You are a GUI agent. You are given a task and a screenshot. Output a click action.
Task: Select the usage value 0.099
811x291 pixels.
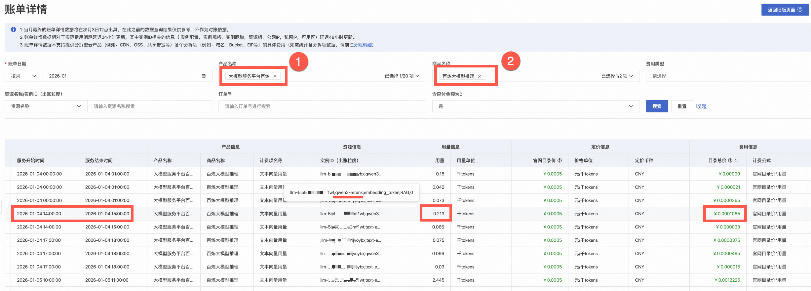tap(438, 254)
